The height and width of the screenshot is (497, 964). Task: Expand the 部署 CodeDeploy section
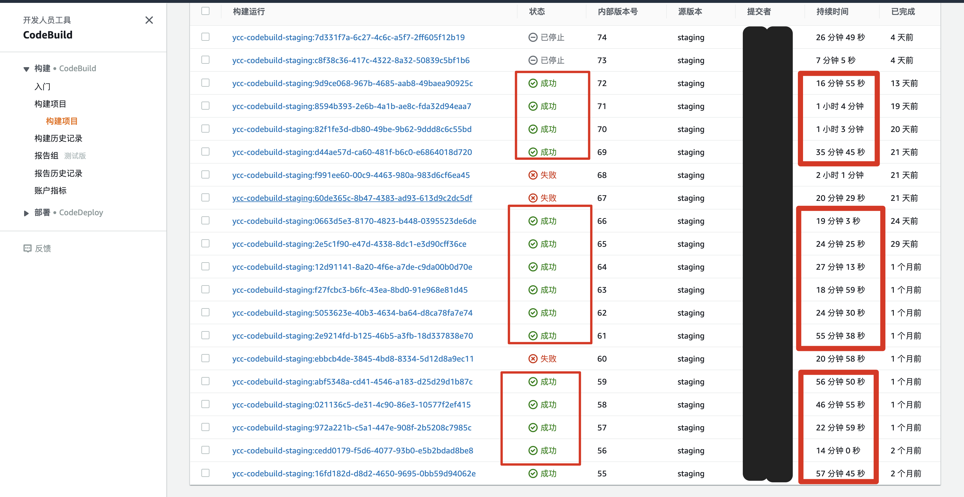[x=26, y=213]
